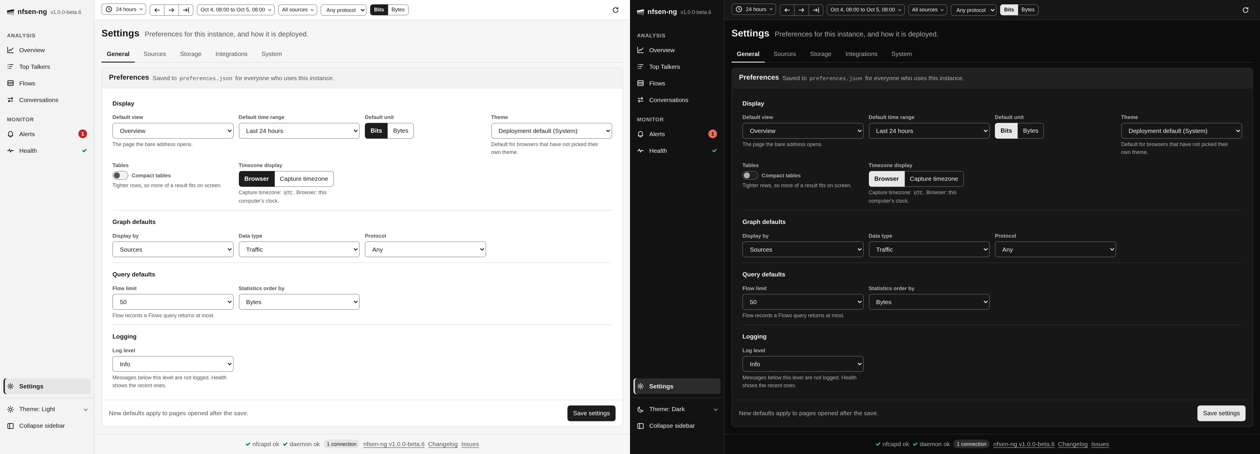The width and height of the screenshot is (1260, 454).
Task: Open Overview in light sidebar
Action: 47,50
